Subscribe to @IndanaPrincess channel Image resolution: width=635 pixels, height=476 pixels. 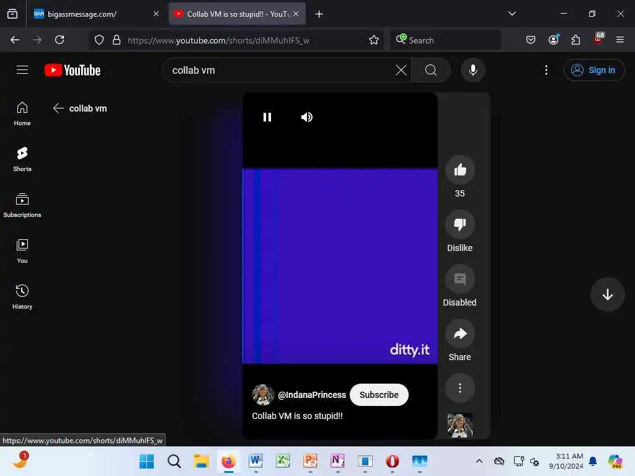[379, 395]
